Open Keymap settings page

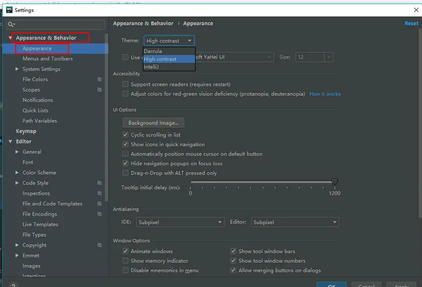[x=26, y=131]
